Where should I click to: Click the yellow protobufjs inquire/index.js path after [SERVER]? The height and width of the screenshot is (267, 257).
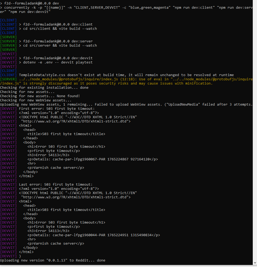click(68, 79)
